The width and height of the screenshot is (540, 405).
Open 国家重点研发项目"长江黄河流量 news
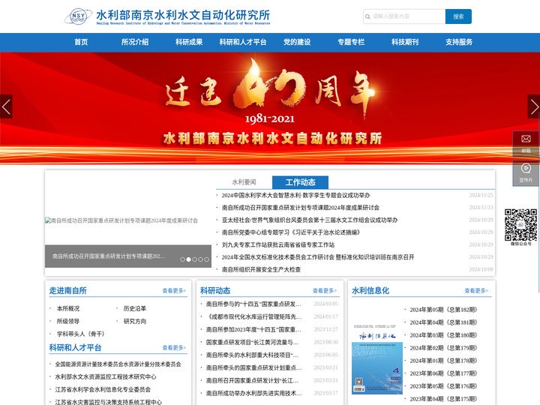253,342
